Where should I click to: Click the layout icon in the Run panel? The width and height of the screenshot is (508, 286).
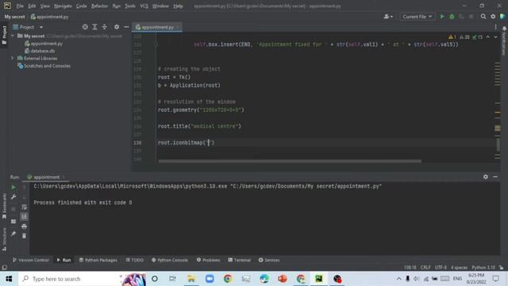click(13, 222)
